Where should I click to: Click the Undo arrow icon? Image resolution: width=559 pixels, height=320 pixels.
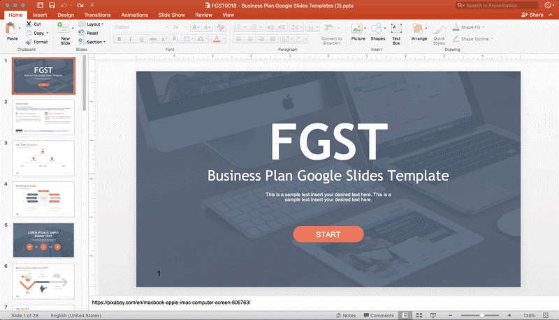click(x=64, y=6)
